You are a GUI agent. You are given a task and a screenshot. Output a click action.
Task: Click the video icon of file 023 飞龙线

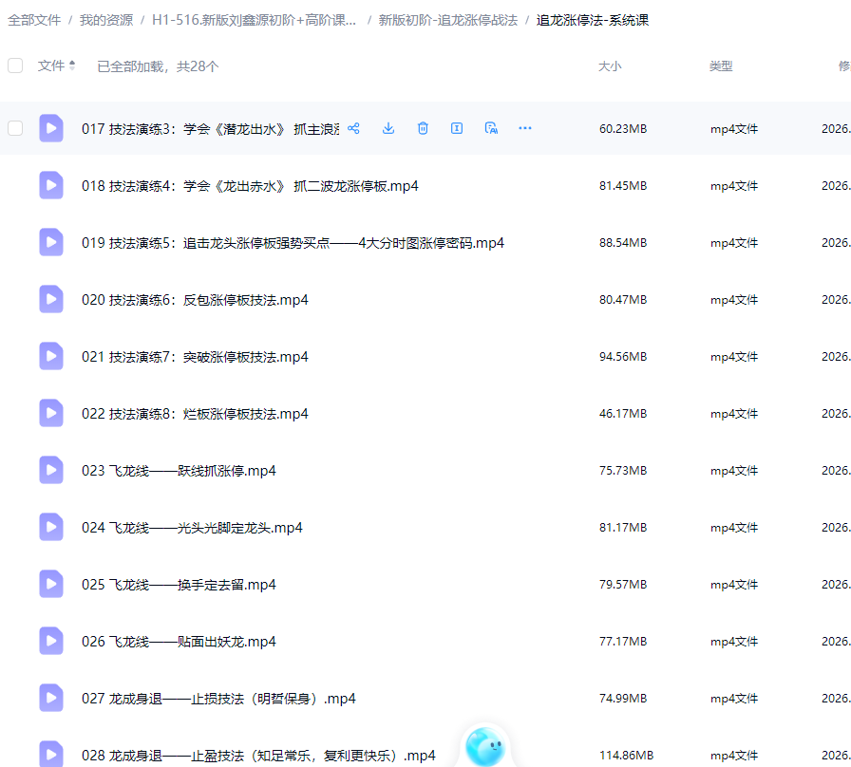(51, 470)
